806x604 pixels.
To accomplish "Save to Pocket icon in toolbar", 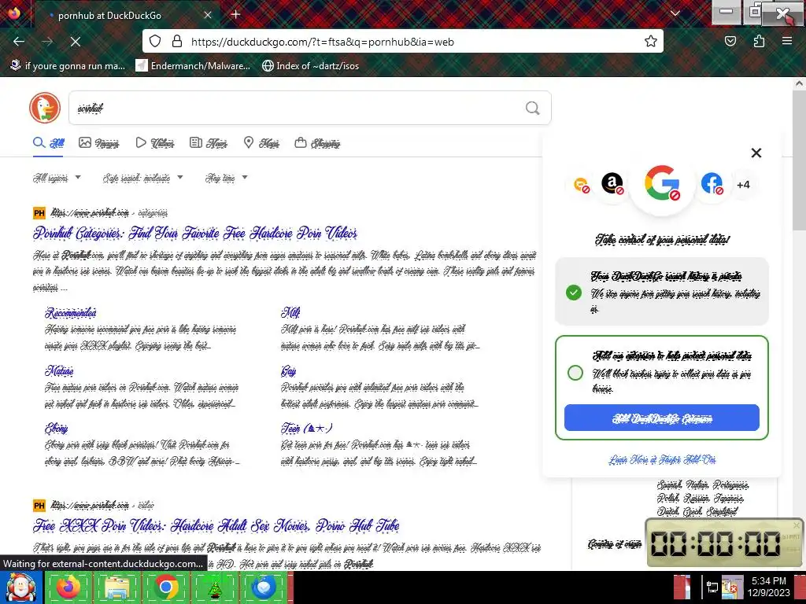I will click(730, 41).
